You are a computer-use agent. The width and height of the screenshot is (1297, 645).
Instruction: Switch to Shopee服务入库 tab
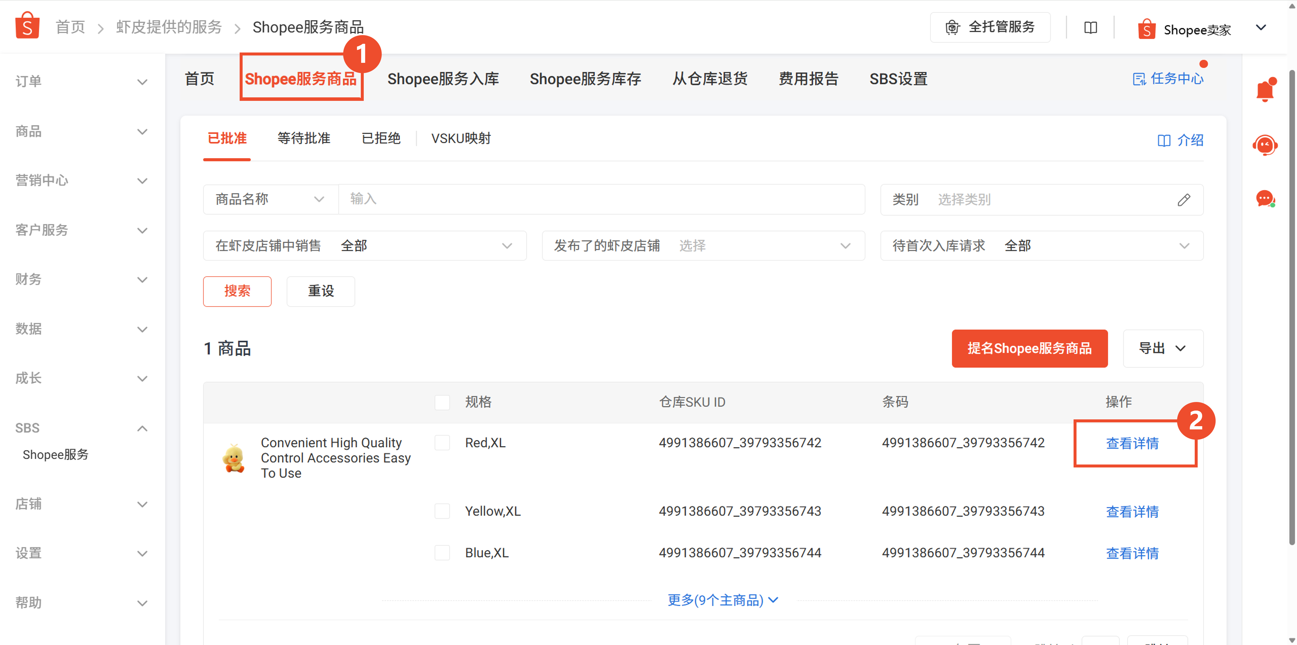(x=442, y=79)
